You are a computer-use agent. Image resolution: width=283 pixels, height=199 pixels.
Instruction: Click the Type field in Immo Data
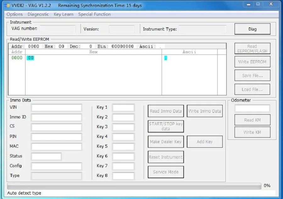pyautogui.click(x=57, y=176)
